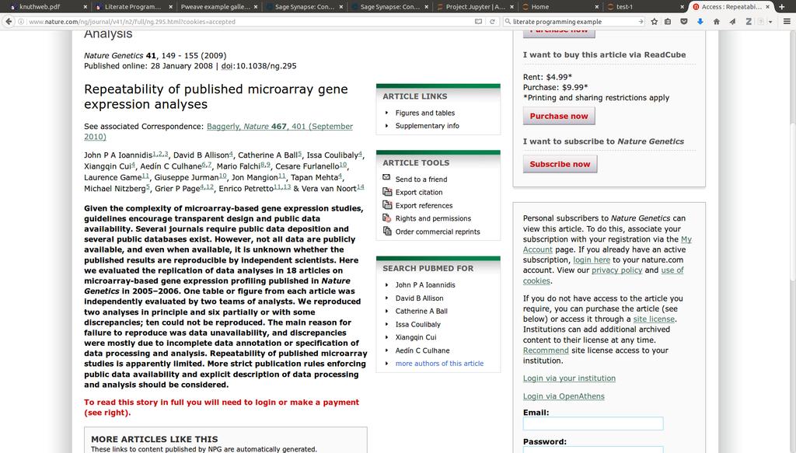Open affiliation 14 for Vera van Noort
Screen dimensions: 796x453
tap(361, 186)
